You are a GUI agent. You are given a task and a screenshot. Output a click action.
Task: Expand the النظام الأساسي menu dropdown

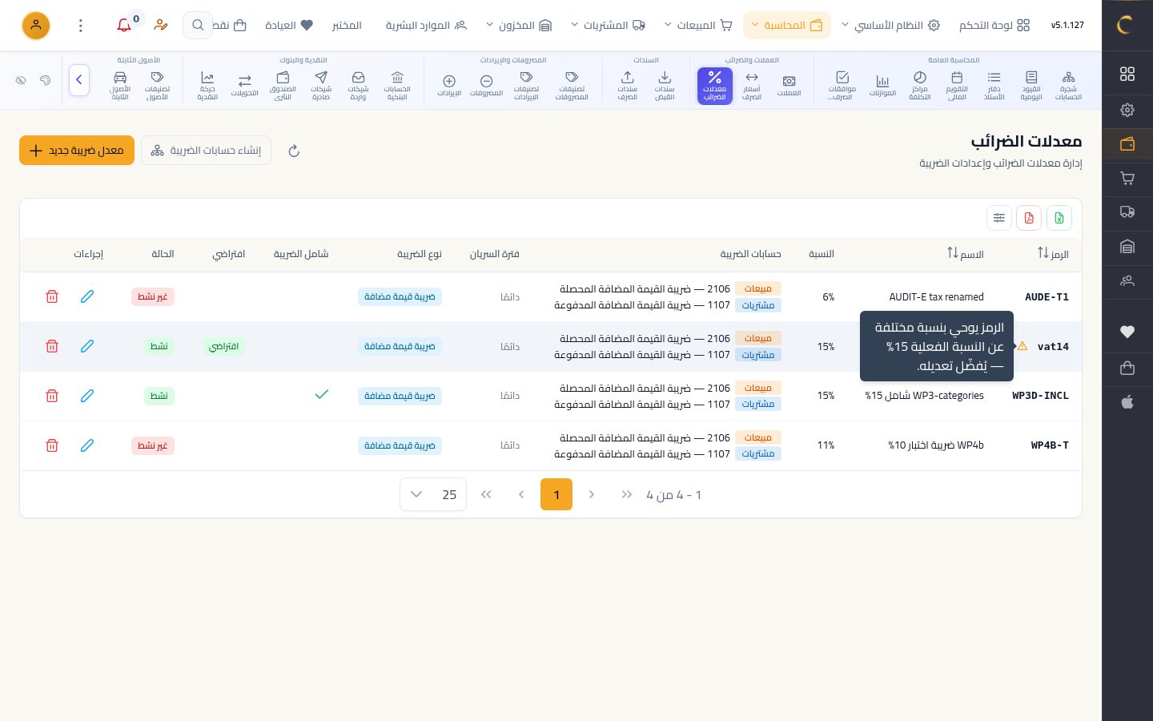click(890, 26)
